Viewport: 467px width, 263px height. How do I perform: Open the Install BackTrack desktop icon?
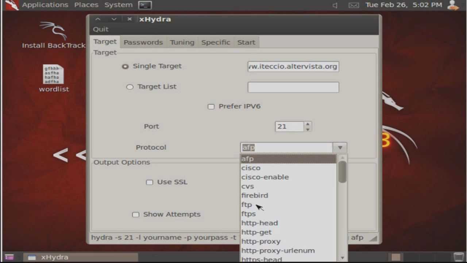(x=54, y=35)
